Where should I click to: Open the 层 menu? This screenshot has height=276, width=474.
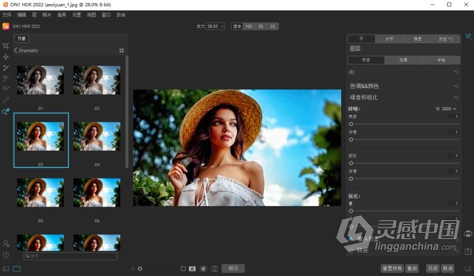[34, 15]
